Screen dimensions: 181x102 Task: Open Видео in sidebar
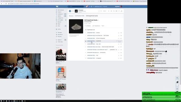tap(58, 24)
